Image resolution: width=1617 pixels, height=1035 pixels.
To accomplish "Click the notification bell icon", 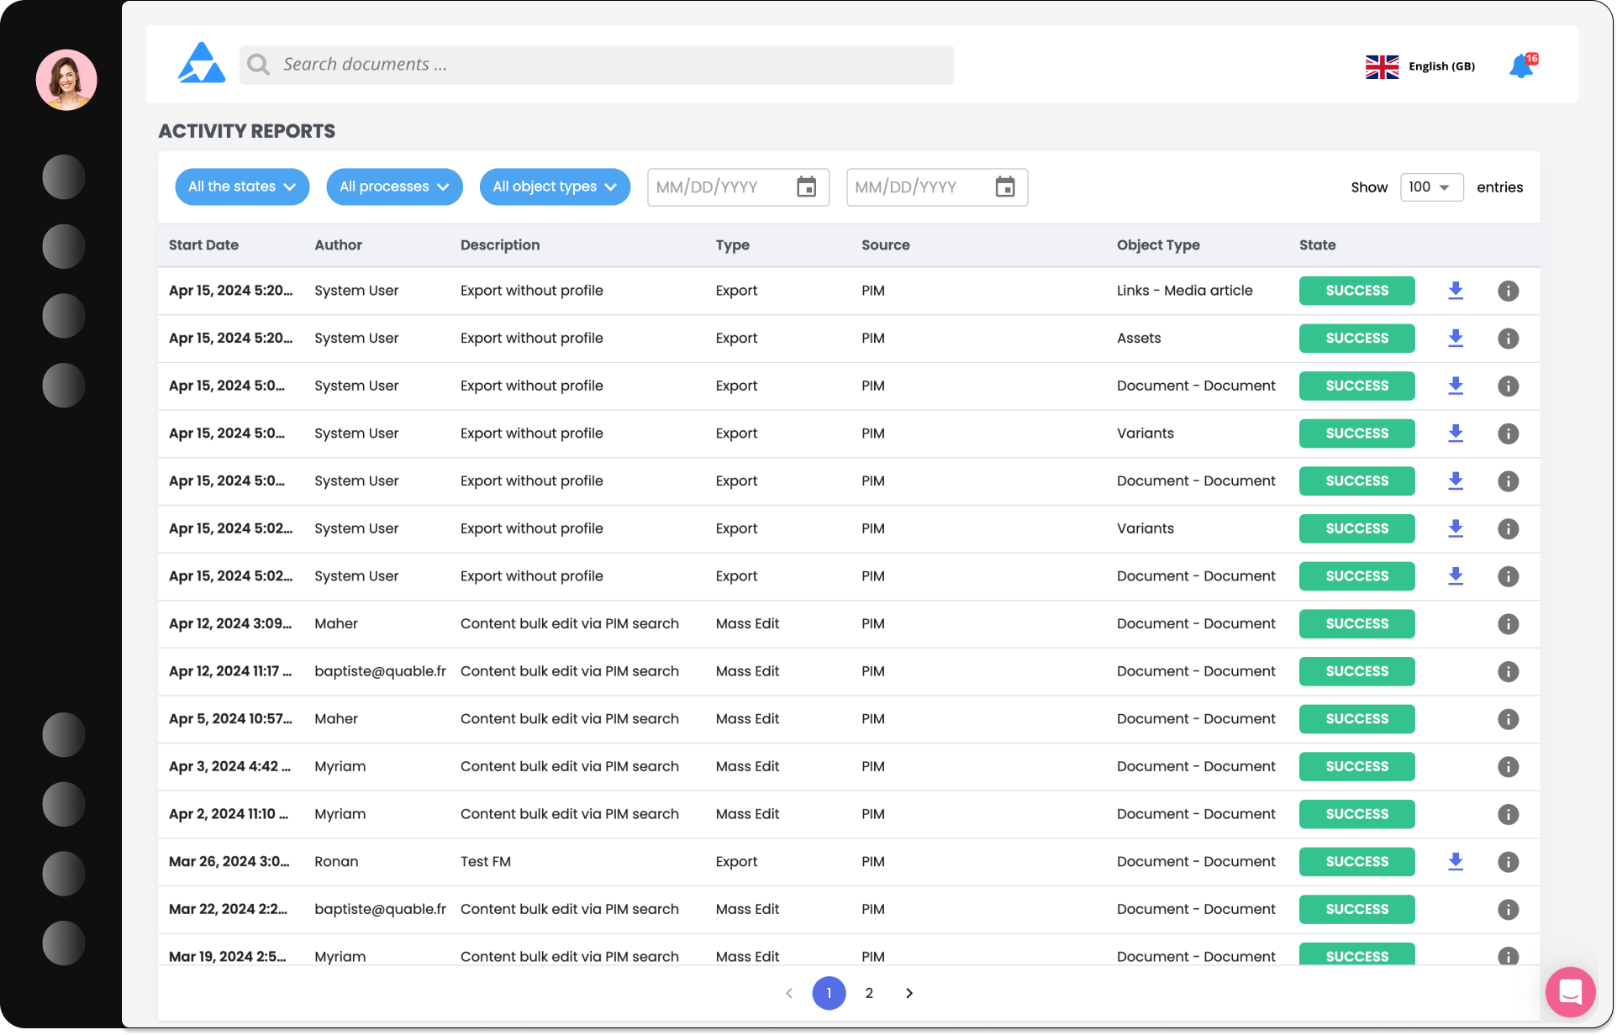I will (x=1520, y=66).
